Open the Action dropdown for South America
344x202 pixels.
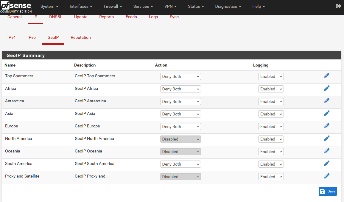[180, 164]
